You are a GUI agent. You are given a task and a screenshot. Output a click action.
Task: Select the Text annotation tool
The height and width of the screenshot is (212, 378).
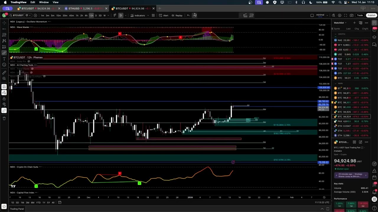click(4, 59)
